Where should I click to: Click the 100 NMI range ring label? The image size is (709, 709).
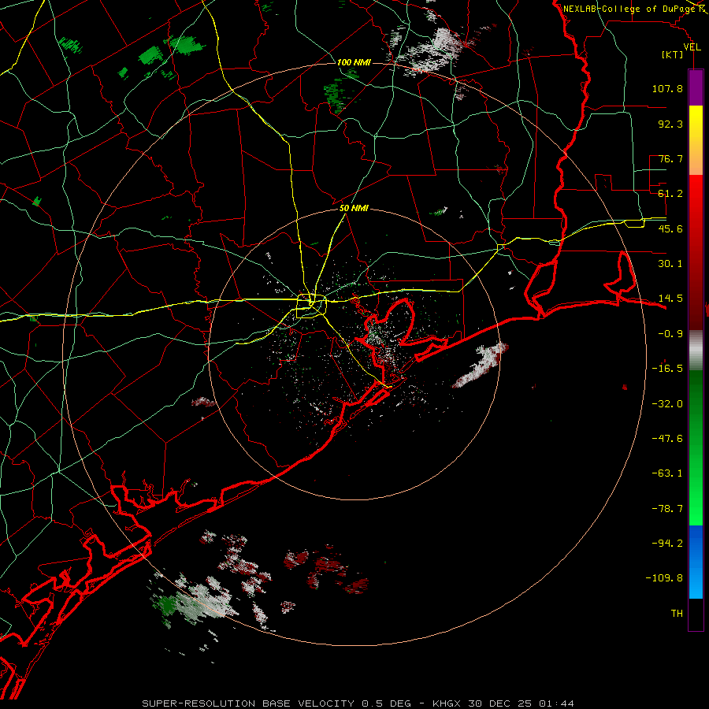tap(354, 62)
